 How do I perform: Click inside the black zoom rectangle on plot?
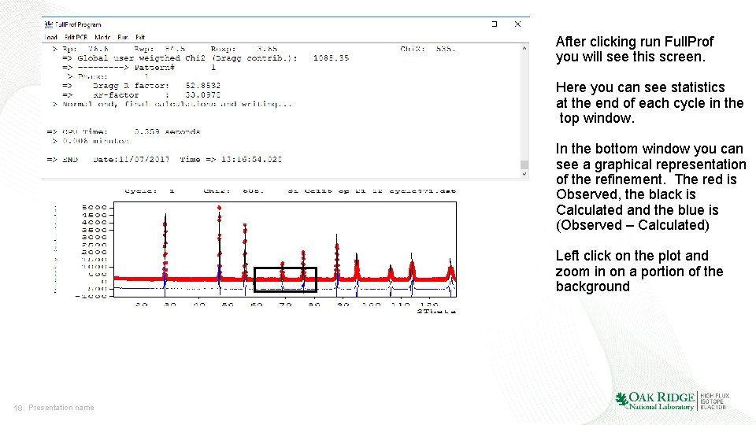285,279
